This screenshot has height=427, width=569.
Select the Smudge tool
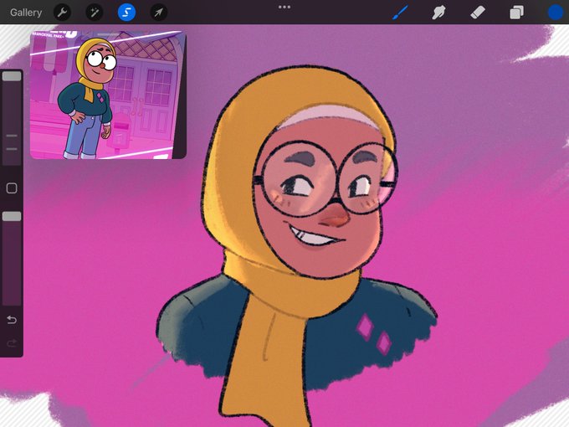[x=438, y=13]
